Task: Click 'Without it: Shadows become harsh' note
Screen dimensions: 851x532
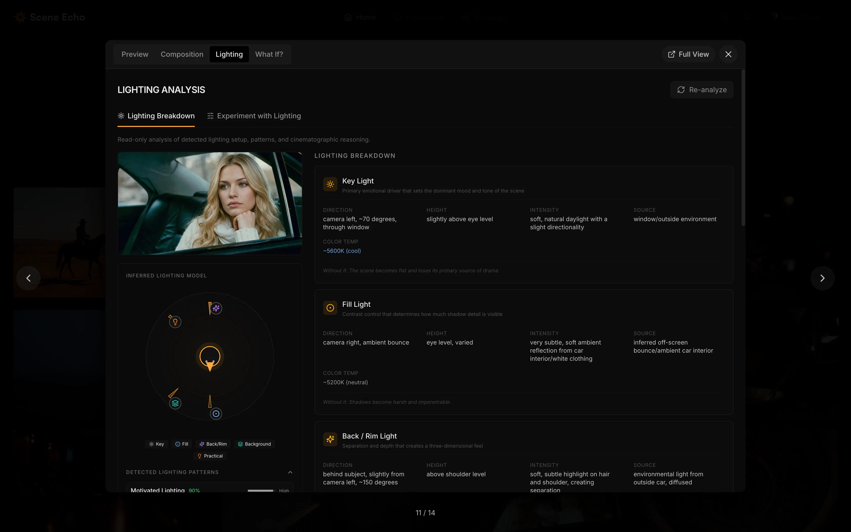Action: 387,402
